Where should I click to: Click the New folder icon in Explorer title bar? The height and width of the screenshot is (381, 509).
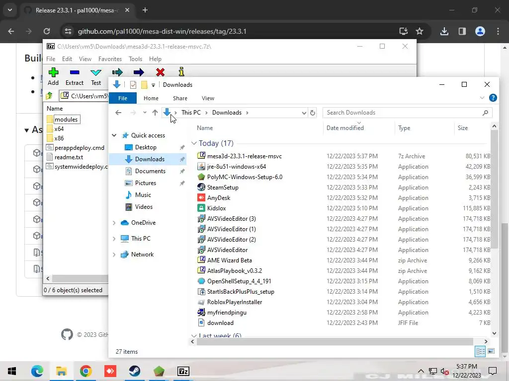pyautogui.click(x=144, y=84)
